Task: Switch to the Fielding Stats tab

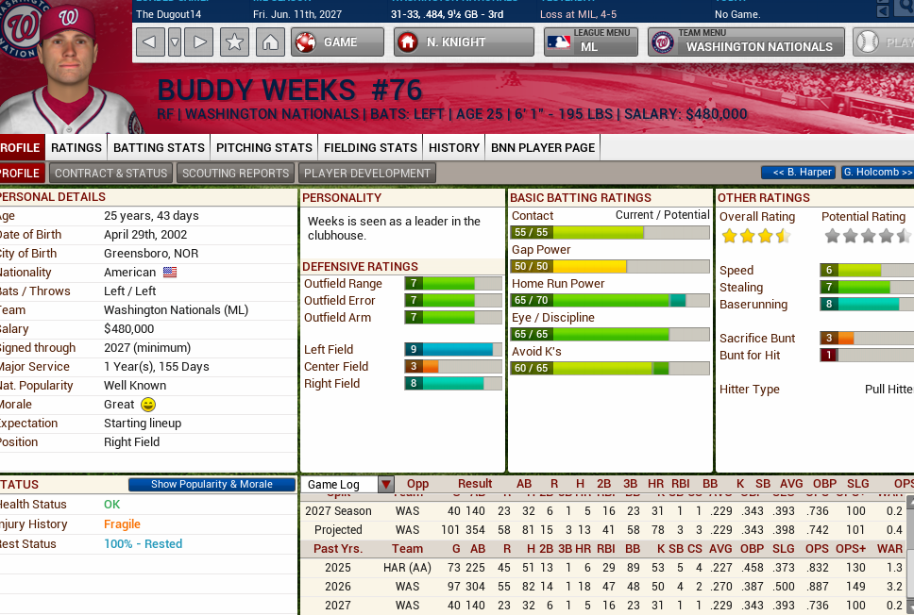Action: click(x=370, y=147)
